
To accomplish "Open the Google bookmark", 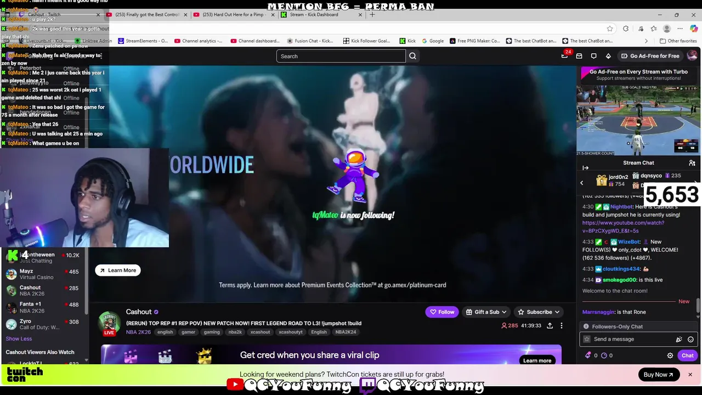I will [432, 41].
